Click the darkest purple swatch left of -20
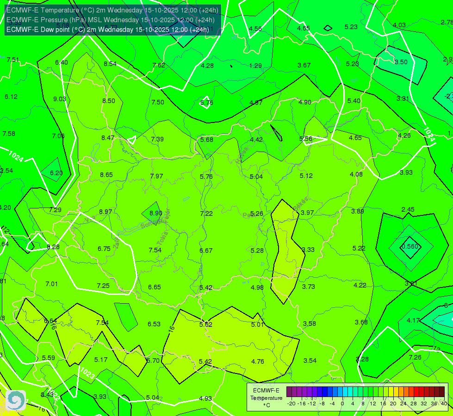Viewport: 453px width, 416px height. coord(289,392)
